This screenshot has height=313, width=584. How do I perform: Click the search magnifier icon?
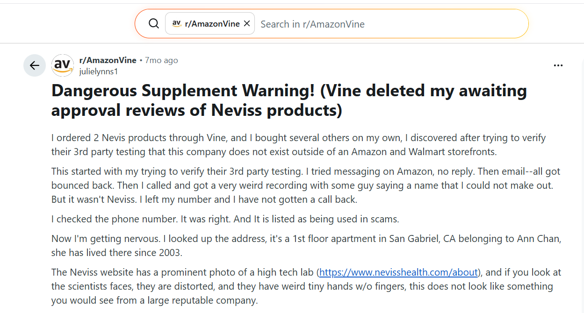coord(153,24)
